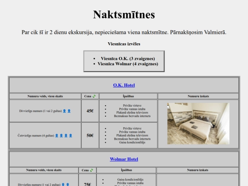Click 'Plakanā ekrāna televizors' in the 50€ row
This screenshot has width=248, height=186.
pyautogui.click(x=132, y=135)
